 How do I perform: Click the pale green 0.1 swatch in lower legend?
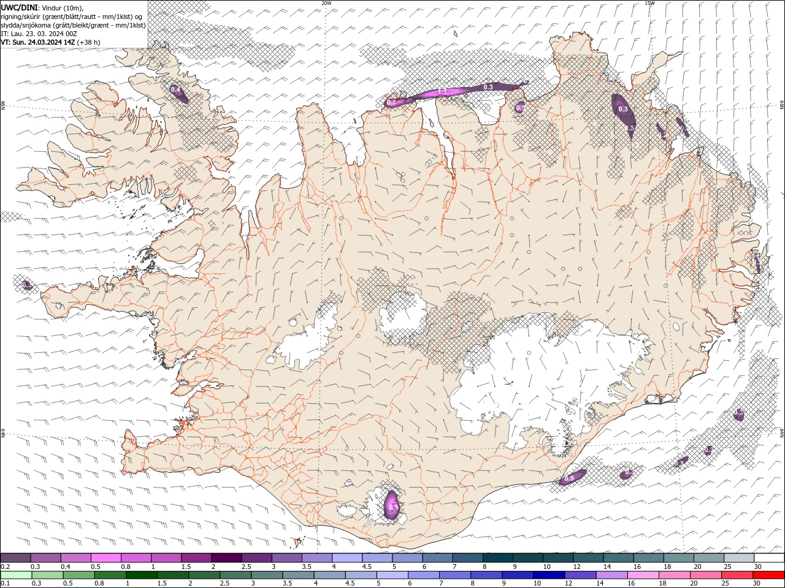click(16, 575)
